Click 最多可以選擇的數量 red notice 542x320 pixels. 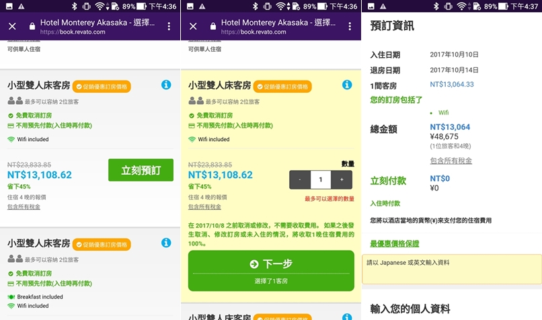[330, 199]
